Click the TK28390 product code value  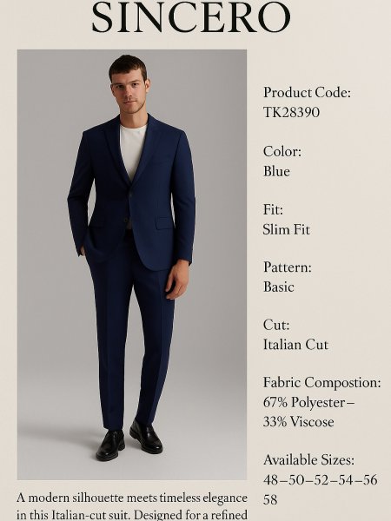(291, 112)
